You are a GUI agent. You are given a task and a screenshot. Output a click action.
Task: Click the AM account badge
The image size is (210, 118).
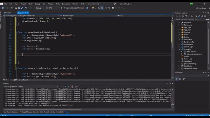[x=191, y=4]
